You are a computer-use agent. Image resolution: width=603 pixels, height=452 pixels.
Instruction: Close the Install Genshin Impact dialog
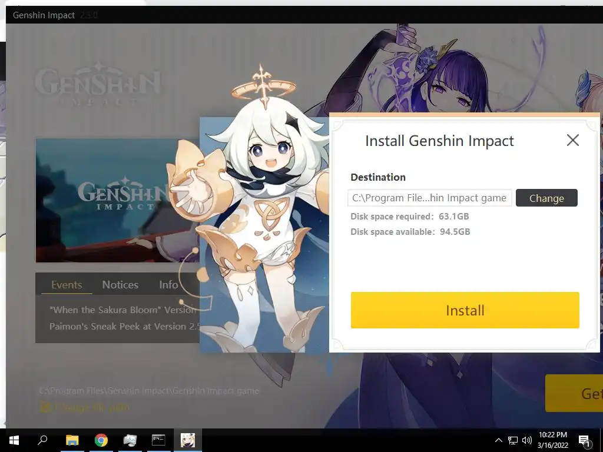(x=572, y=140)
